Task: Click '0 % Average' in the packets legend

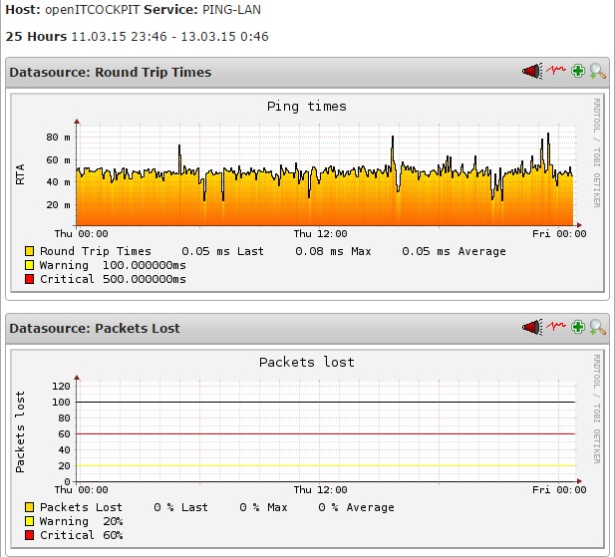Action: point(356,507)
